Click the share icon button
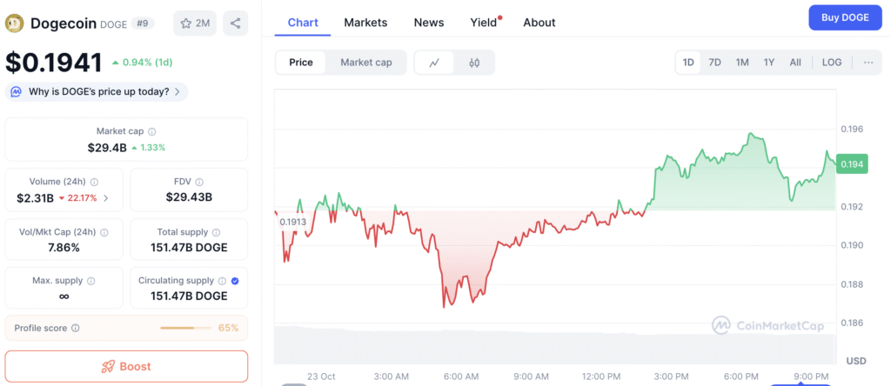 [235, 23]
